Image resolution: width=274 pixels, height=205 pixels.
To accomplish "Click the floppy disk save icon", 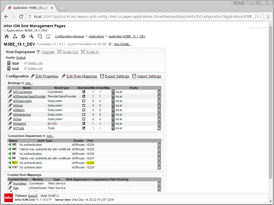I will [x=48, y=37].
